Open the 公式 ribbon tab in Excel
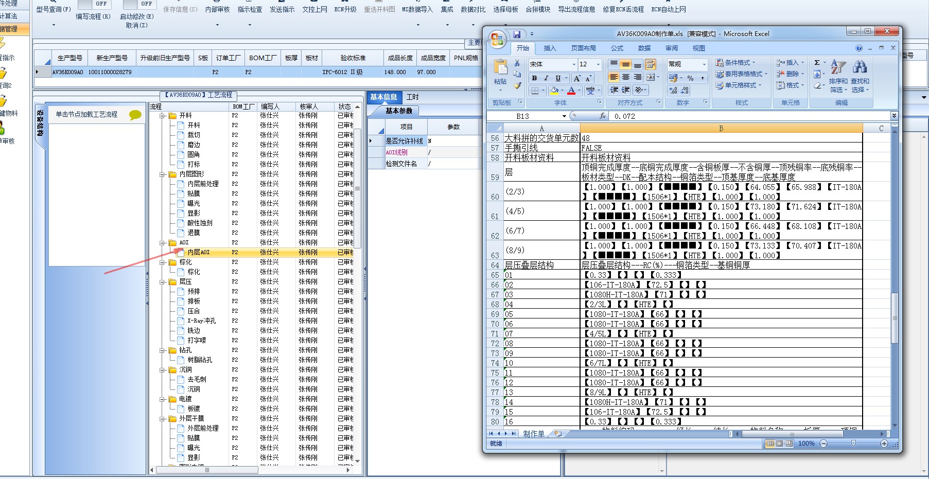 [617, 48]
